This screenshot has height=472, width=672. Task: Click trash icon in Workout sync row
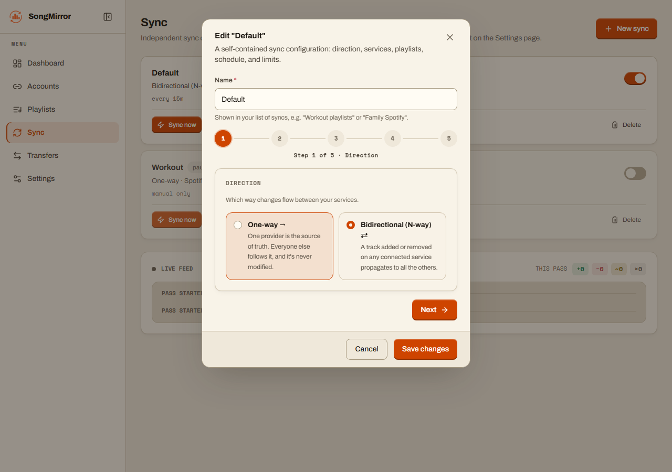[615, 220]
